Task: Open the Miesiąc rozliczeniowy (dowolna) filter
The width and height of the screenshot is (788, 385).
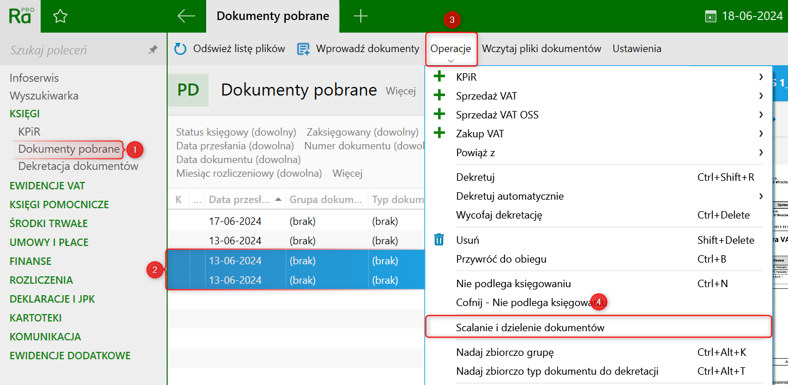Action: point(249,173)
